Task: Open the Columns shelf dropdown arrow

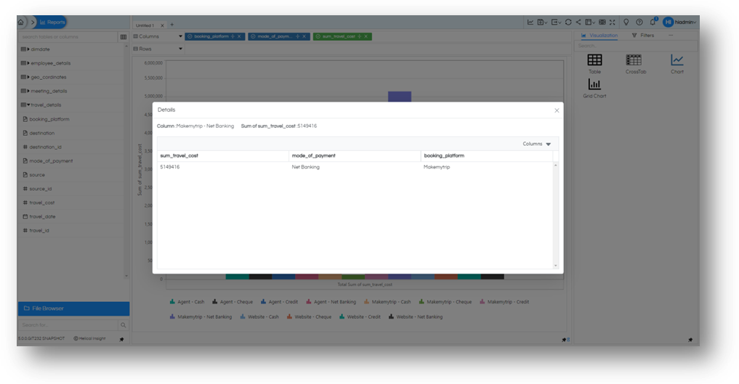Action: pyautogui.click(x=180, y=36)
